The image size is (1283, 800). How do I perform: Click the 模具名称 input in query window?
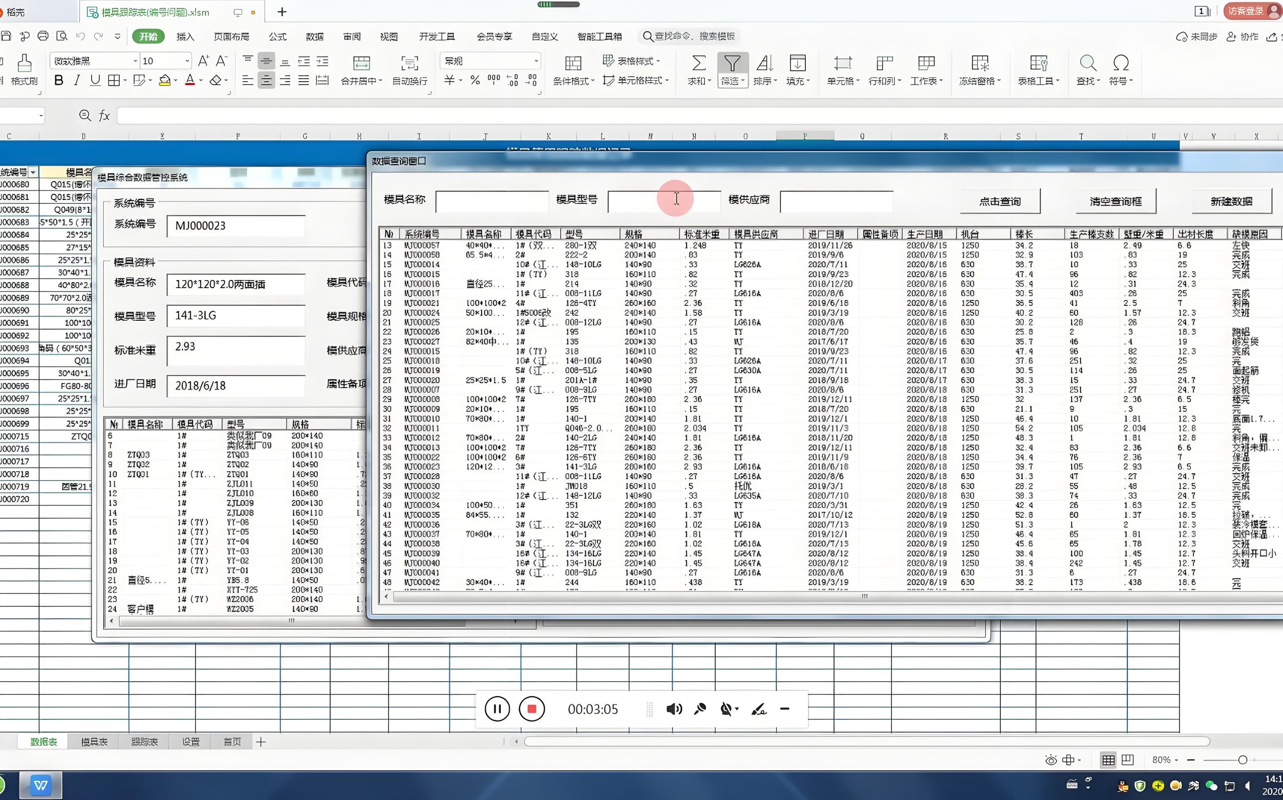click(x=492, y=201)
